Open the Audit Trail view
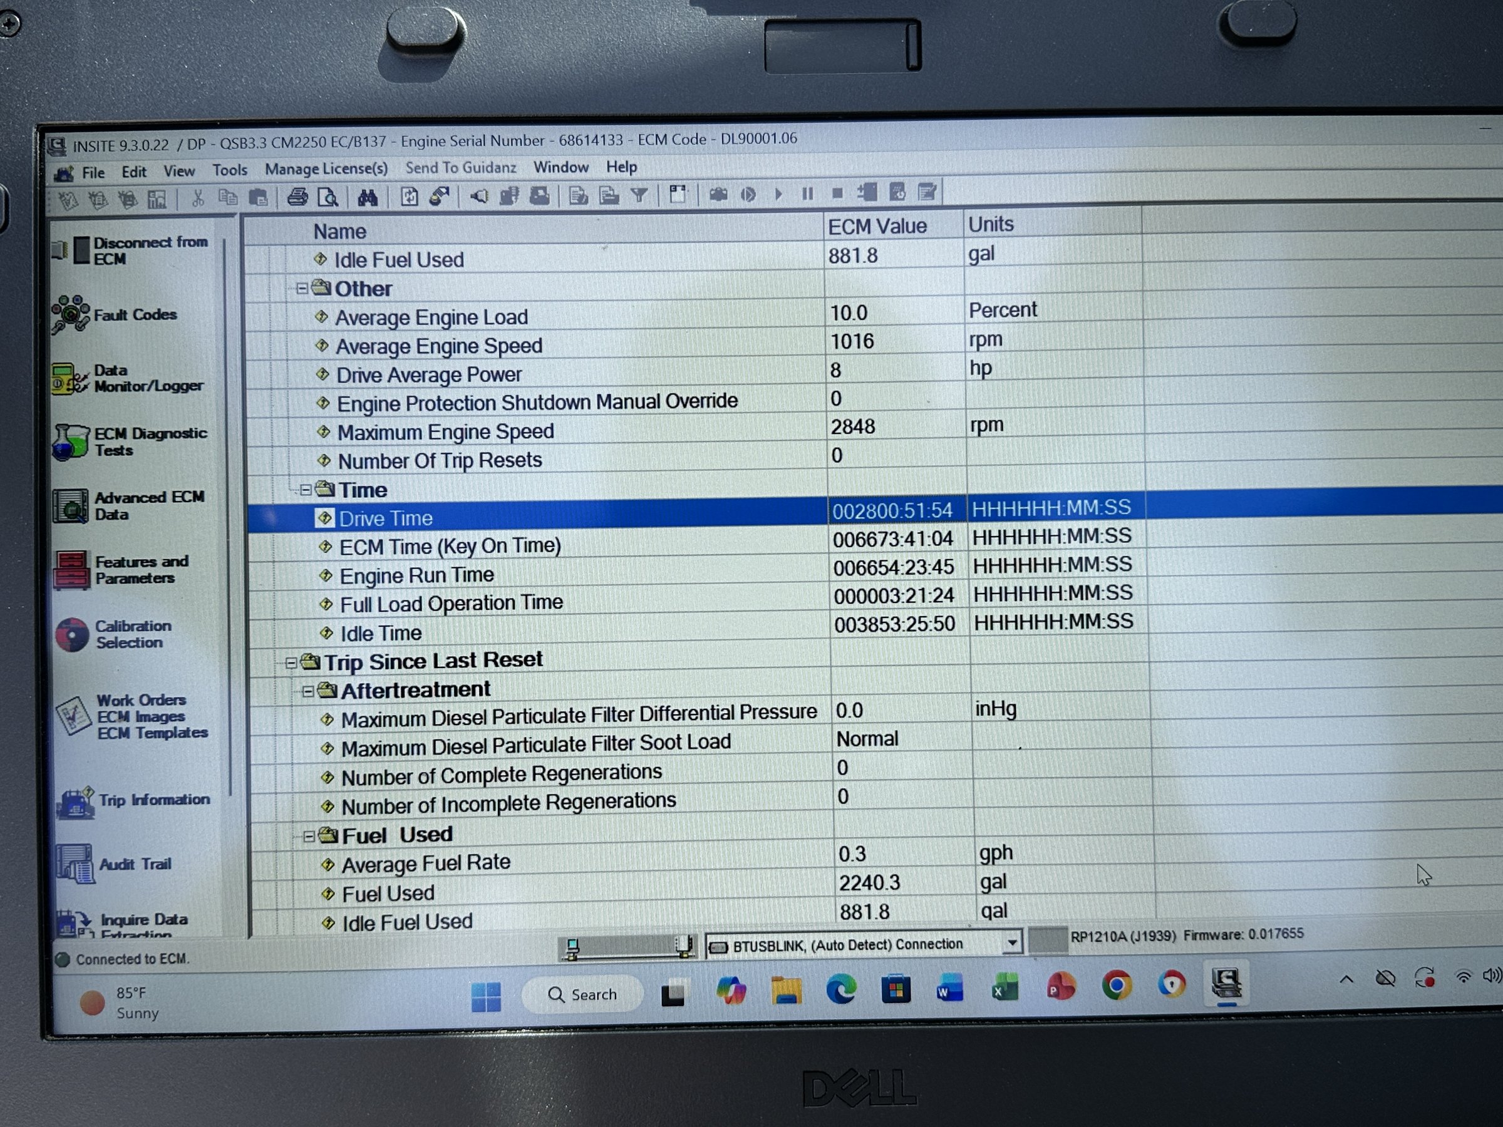This screenshot has width=1503, height=1127. [x=114, y=864]
